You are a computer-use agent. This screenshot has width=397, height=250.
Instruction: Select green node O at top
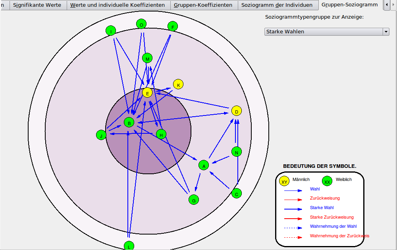tap(141, 24)
